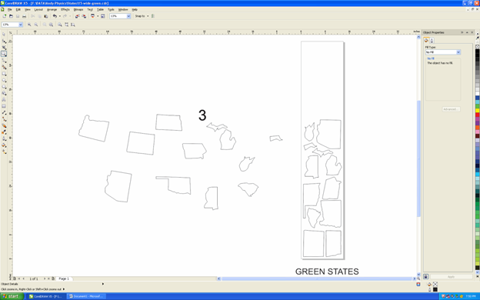480x300 pixels.
Task: Select the Crop tool in the toolbox
Action: [4, 48]
